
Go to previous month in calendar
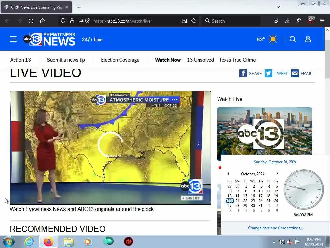[228, 173]
